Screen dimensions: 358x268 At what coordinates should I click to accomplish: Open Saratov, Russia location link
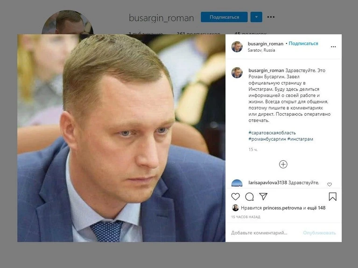[x=261, y=50]
